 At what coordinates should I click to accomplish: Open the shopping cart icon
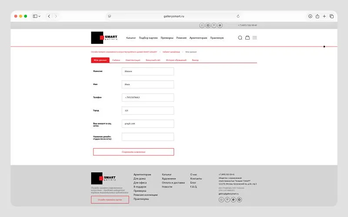pyautogui.click(x=247, y=38)
